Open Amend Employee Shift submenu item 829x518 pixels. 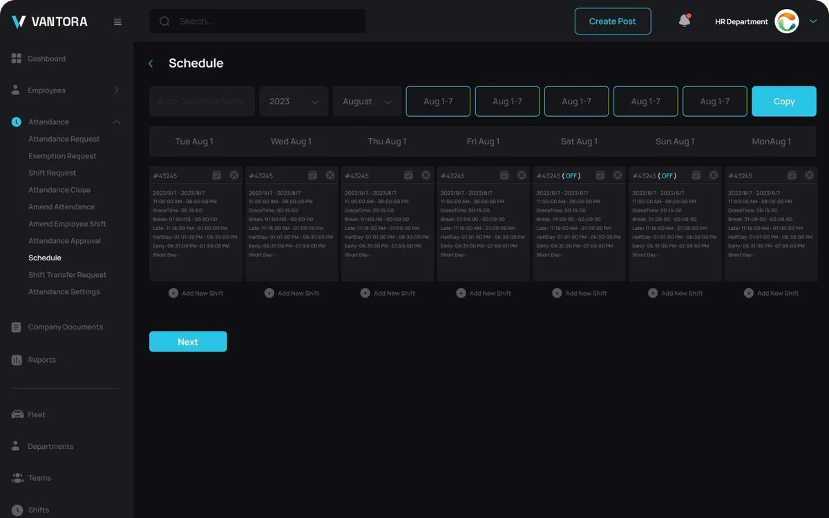[x=68, y=224]
